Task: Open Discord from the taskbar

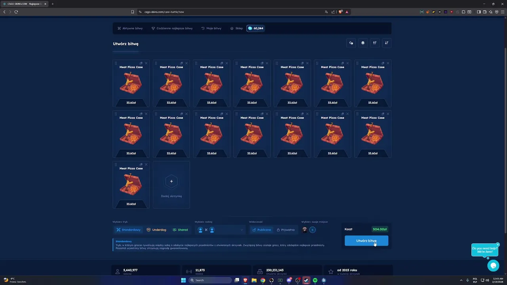Action: point(289,280)
